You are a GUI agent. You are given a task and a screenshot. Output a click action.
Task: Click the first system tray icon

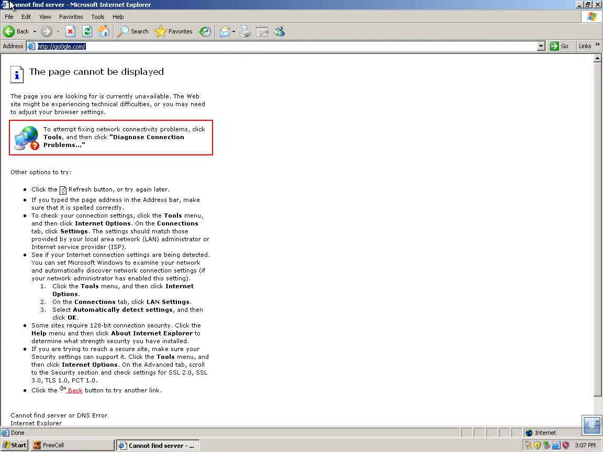(x=528, y=446)
